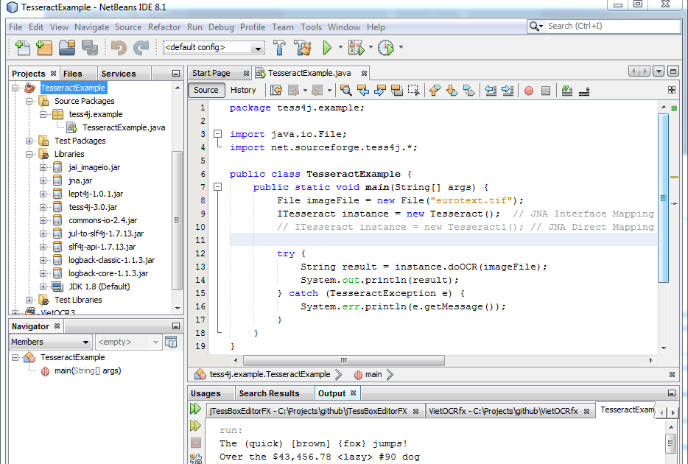This screenshot has width=688, height=464.
Task: Click the Previous Bookmark icon
Action: [x=435, y=91]
